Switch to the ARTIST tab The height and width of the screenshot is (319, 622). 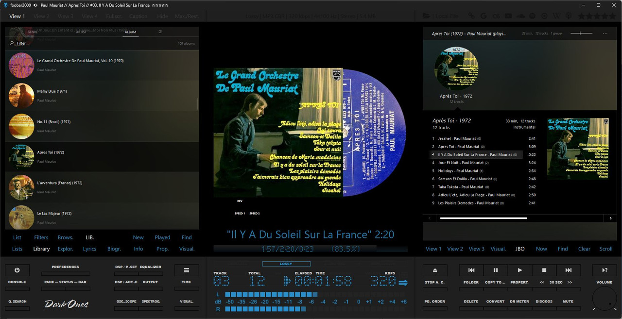point(81,32)
